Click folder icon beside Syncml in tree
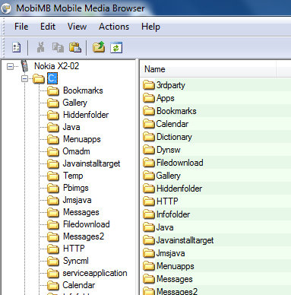 pos(53,261)
